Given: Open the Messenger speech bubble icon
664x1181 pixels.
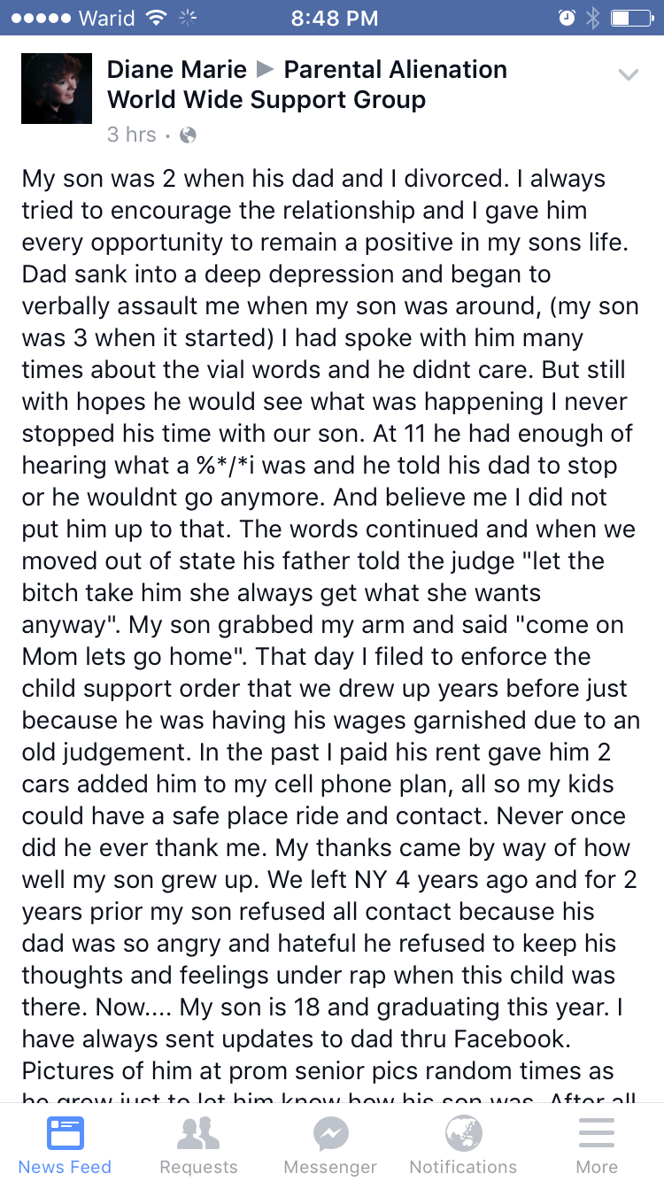Looking at the screenshot, I should (331, 1133).
